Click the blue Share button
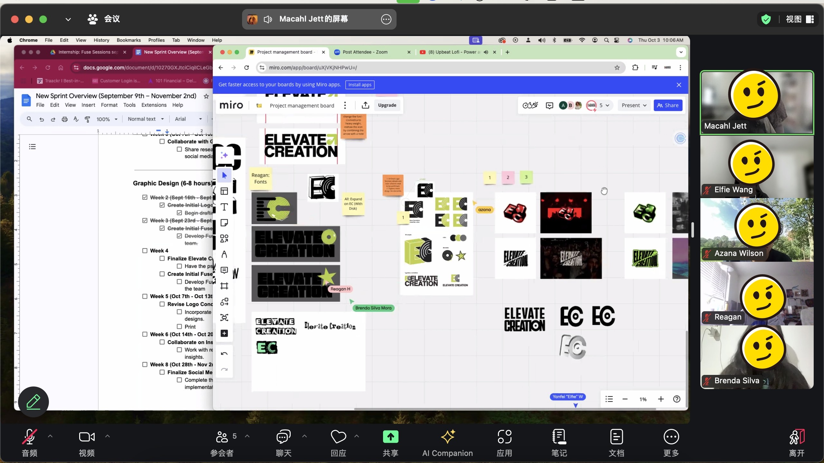Image resolution: width=824 pixels, height=463 pixels. pyautogui.click(x=668, y=105)
